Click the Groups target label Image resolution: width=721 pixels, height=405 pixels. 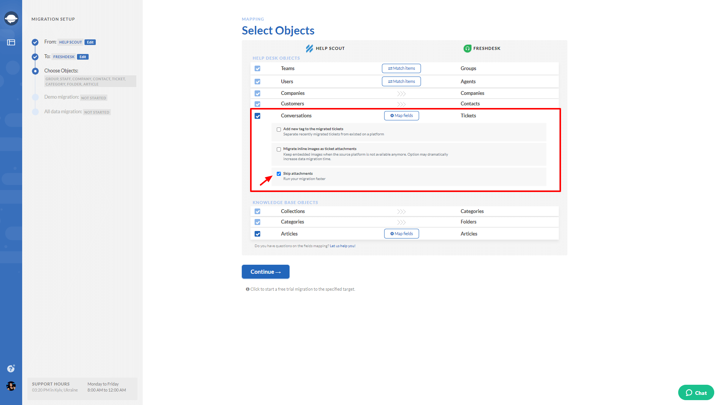[468, 69]
